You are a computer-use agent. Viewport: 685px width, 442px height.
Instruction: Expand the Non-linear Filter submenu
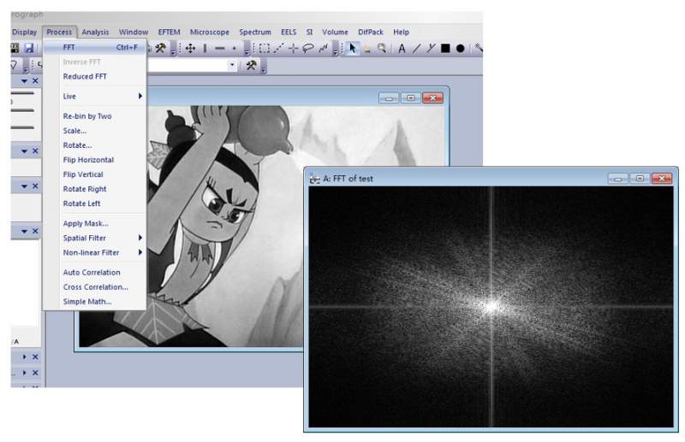[95, 253]
